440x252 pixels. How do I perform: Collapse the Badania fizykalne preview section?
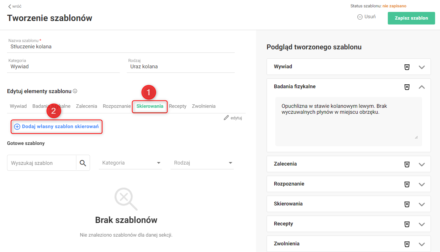(422, 87)
